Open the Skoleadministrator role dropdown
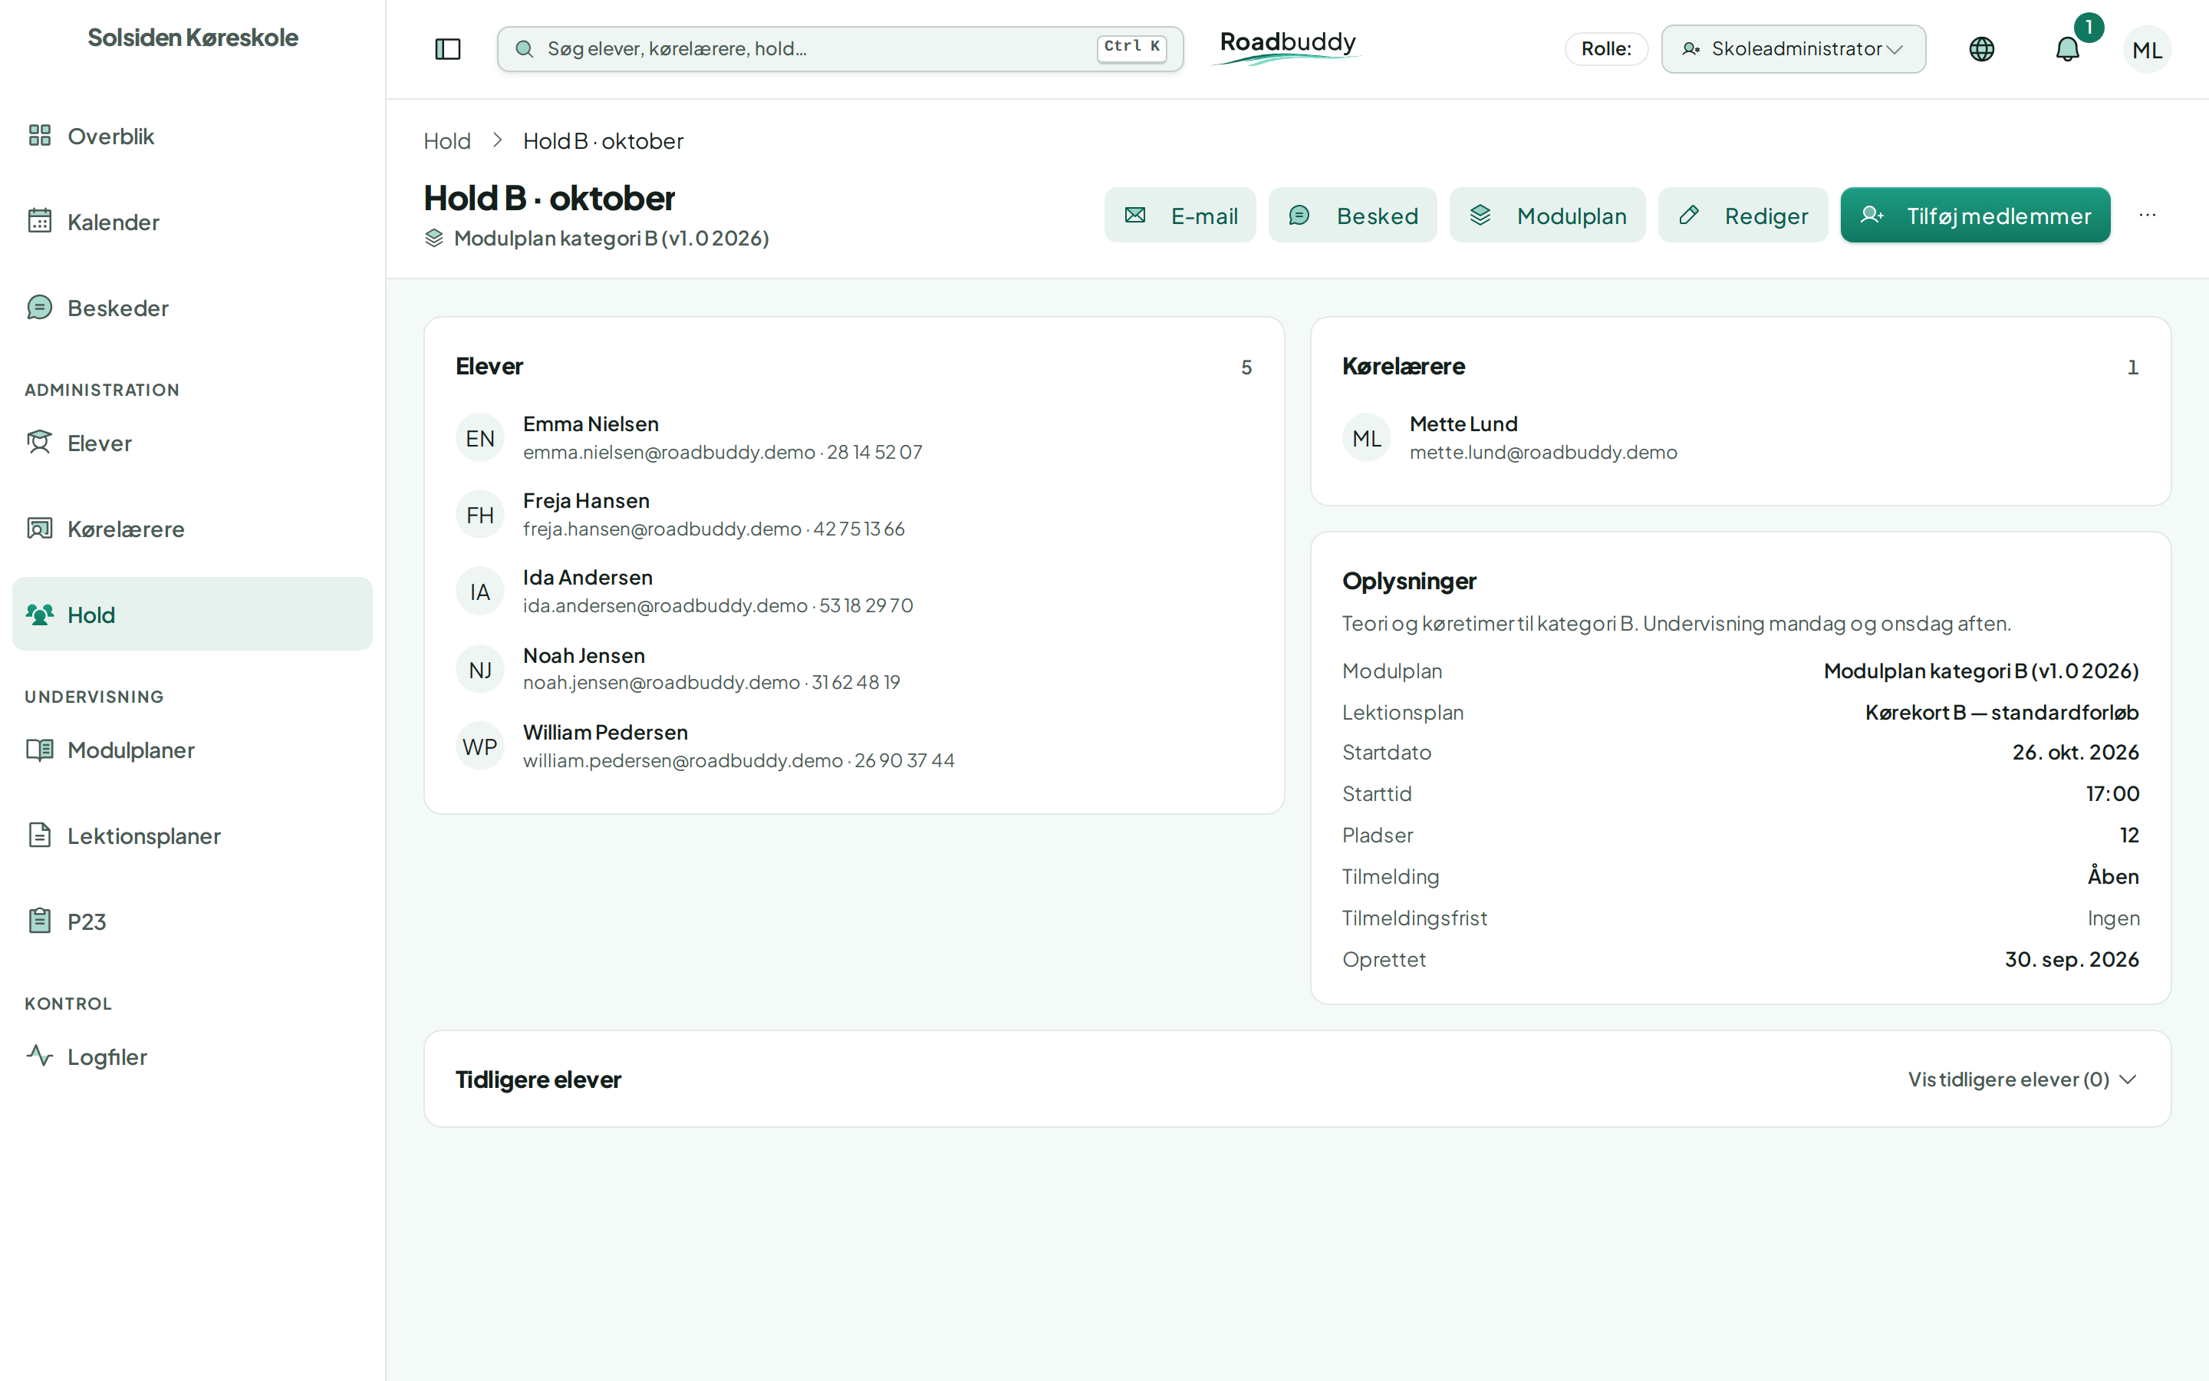Viewport: 2209px width, 1381px height. [1793, 48]
